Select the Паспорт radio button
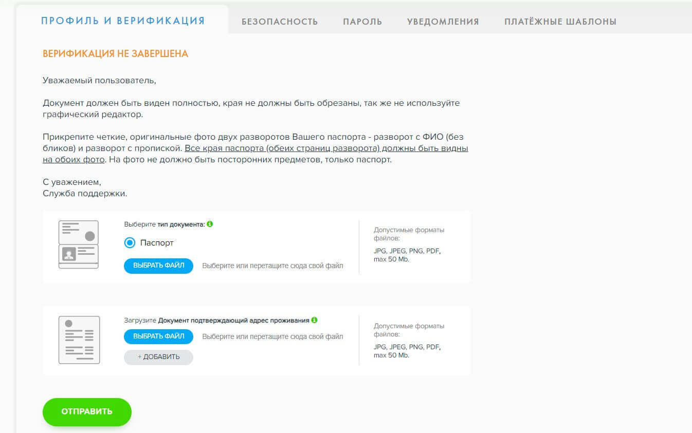692x433 pixels. point(130,243)
